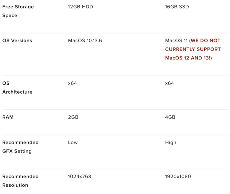The width and height of the screenshot is (230, 194).
Task: Click the RAM row label
Action: [x=8, y=117]
